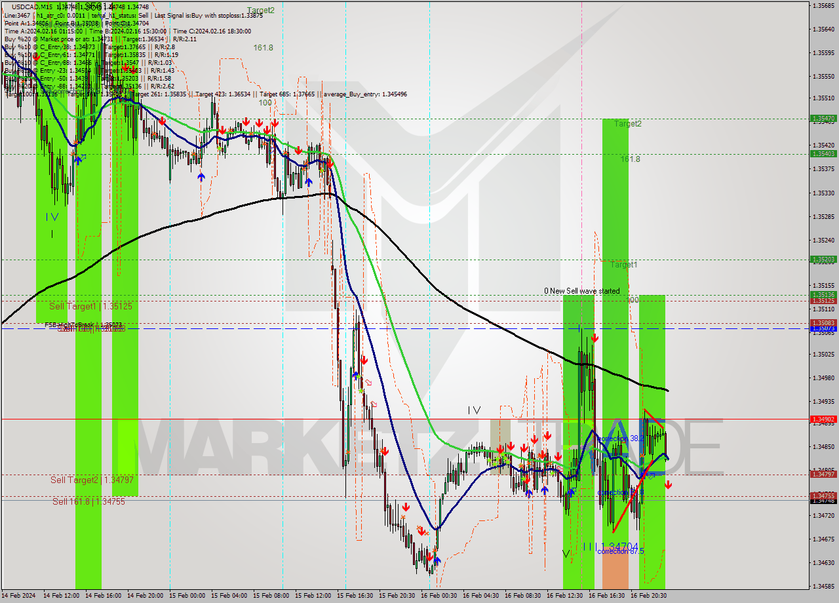
Task: Click the '15 Feb 00:00' time axis label
Action: coord(187,596)
